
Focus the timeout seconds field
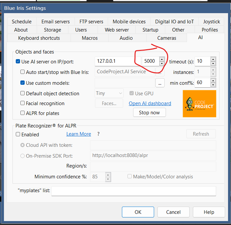click(202, 61)
